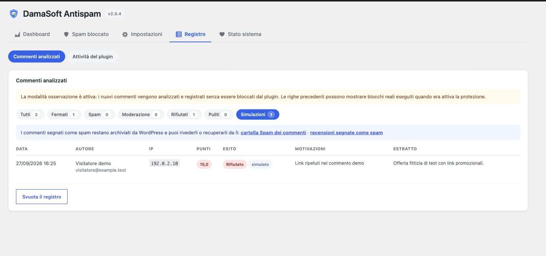Viewport: 546px width, 256px height.
Task: Click the ESTRATTO column header
Action: (x=405, y=149)
